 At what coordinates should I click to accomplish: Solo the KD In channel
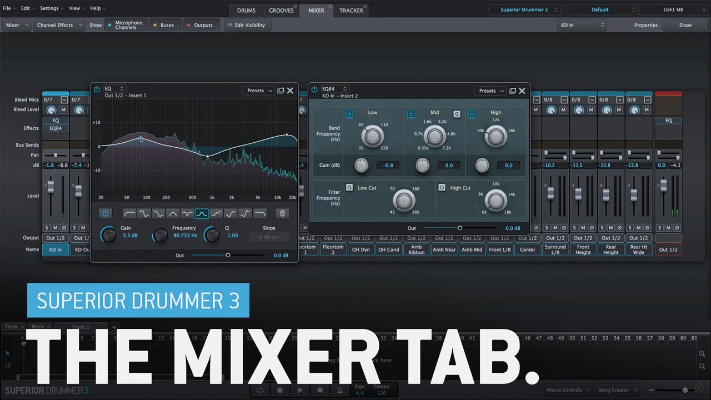[x=47, y=228]
